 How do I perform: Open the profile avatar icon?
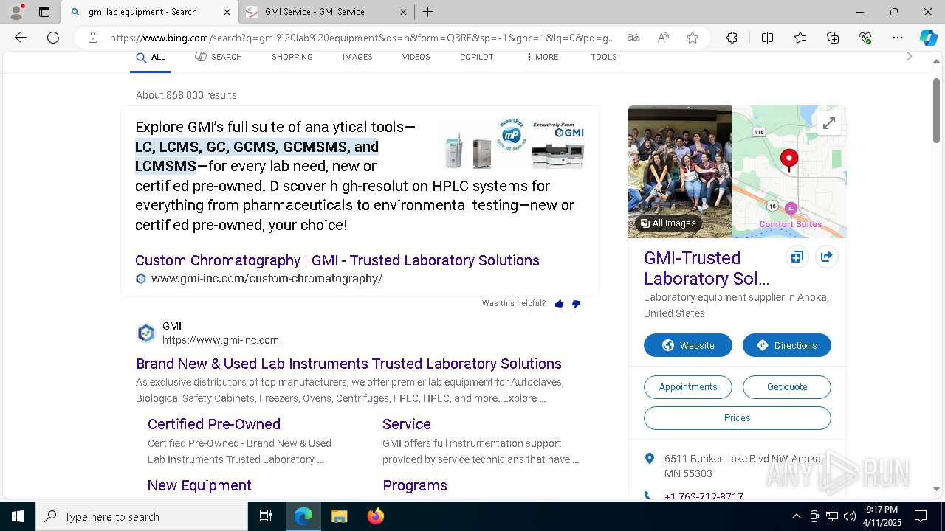[16, 12]
